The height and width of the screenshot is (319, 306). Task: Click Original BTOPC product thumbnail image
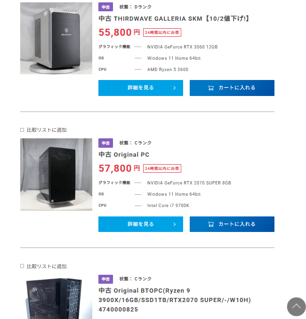pyautogui.click(x=56, y=297)
